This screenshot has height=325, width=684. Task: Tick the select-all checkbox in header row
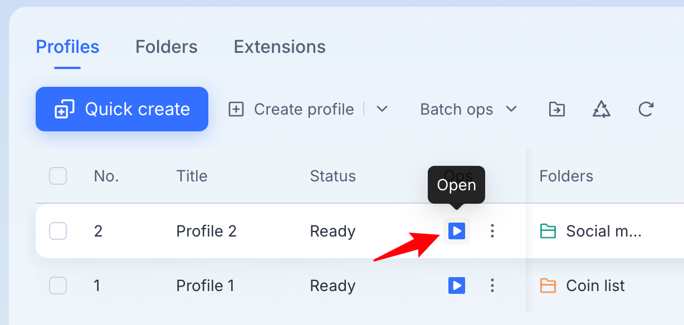(x=58, y=176)
